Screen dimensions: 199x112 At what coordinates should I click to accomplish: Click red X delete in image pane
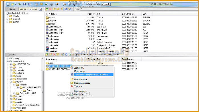tap(50, 9)
